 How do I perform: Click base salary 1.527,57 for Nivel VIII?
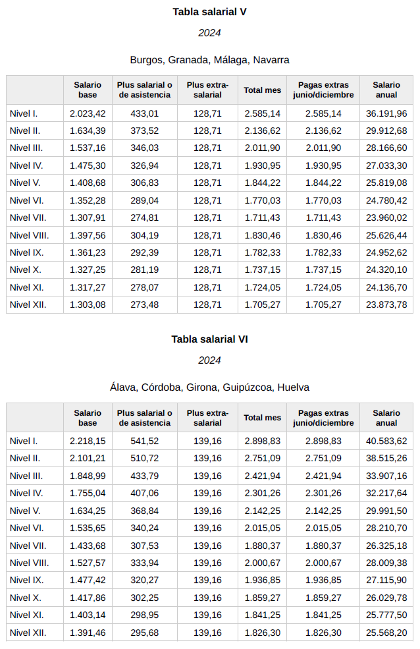pyautogui.click(x=88, y=563)
